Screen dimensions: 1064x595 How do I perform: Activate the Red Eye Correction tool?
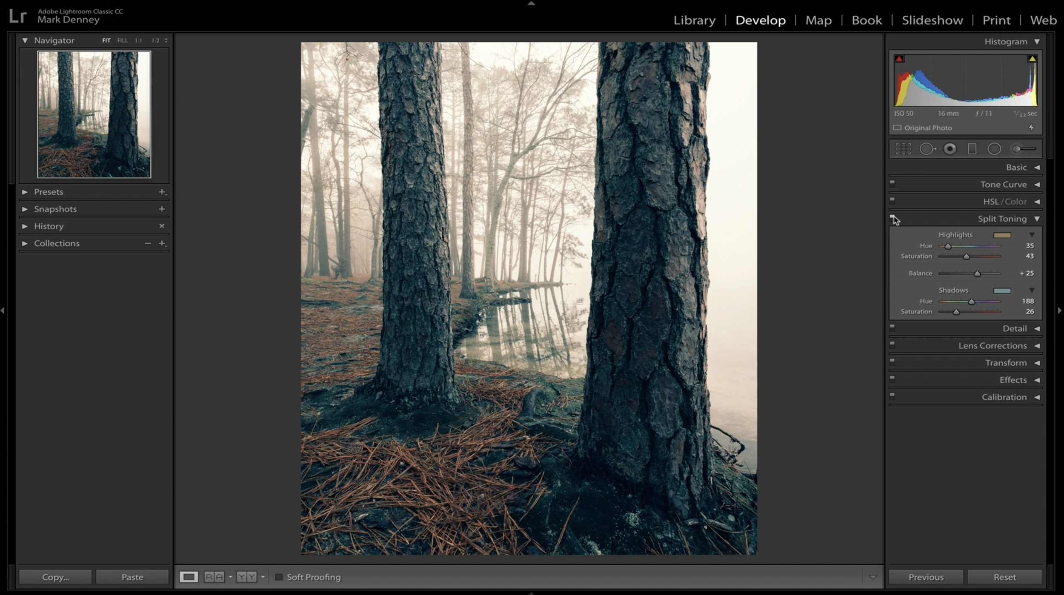950,149
